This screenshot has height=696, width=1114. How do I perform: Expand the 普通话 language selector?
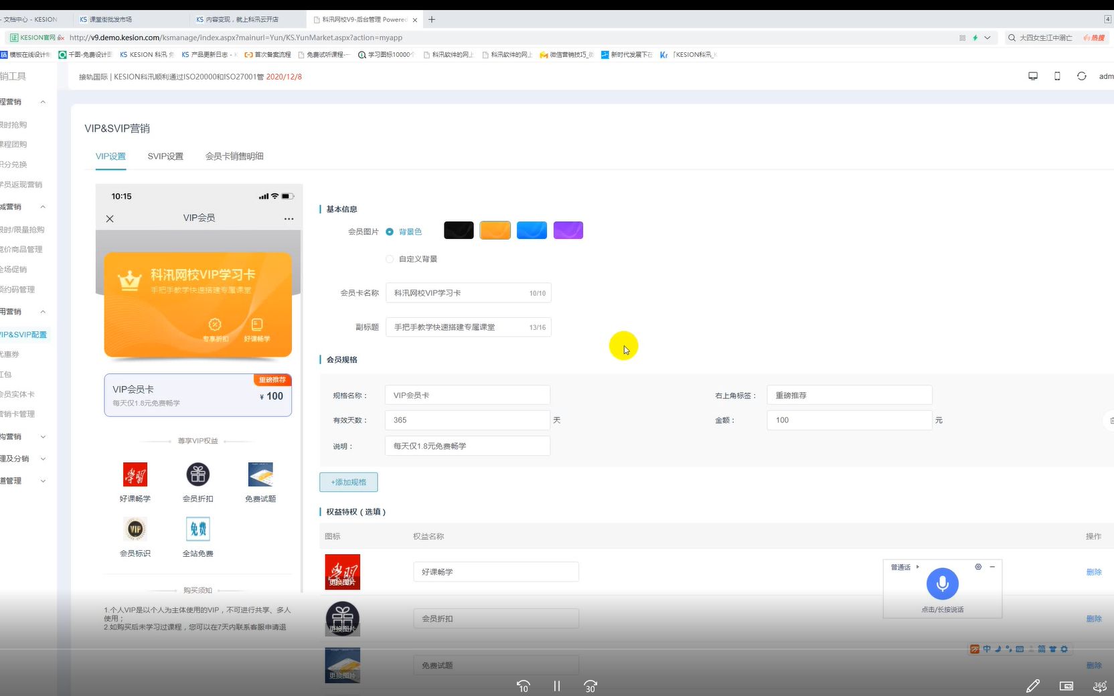pyautogui.click(x=917, y=567)
